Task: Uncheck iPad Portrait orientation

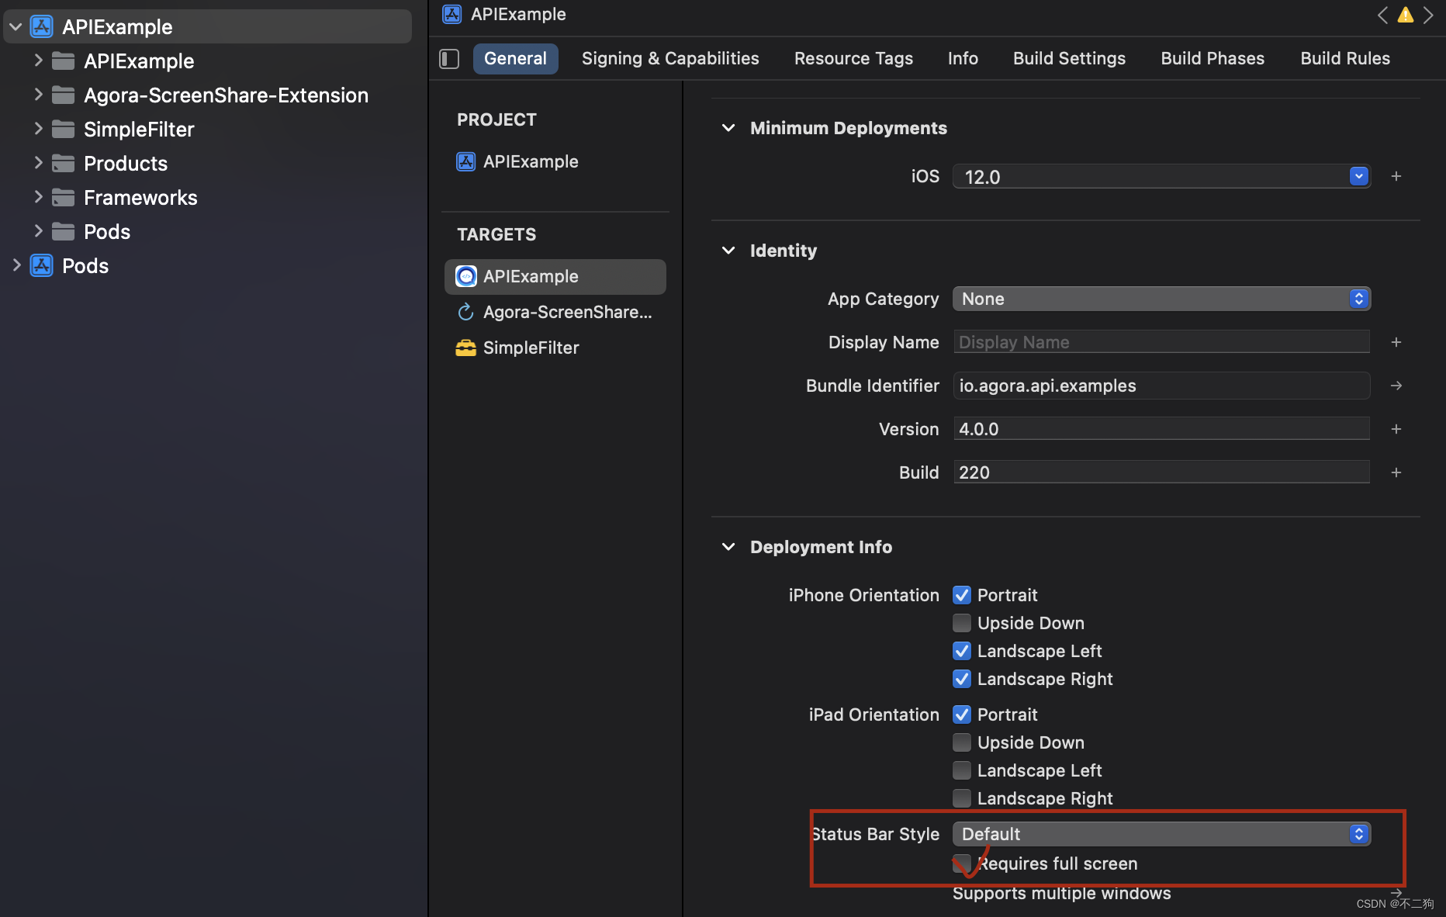Action: click(x=962, y=715)
